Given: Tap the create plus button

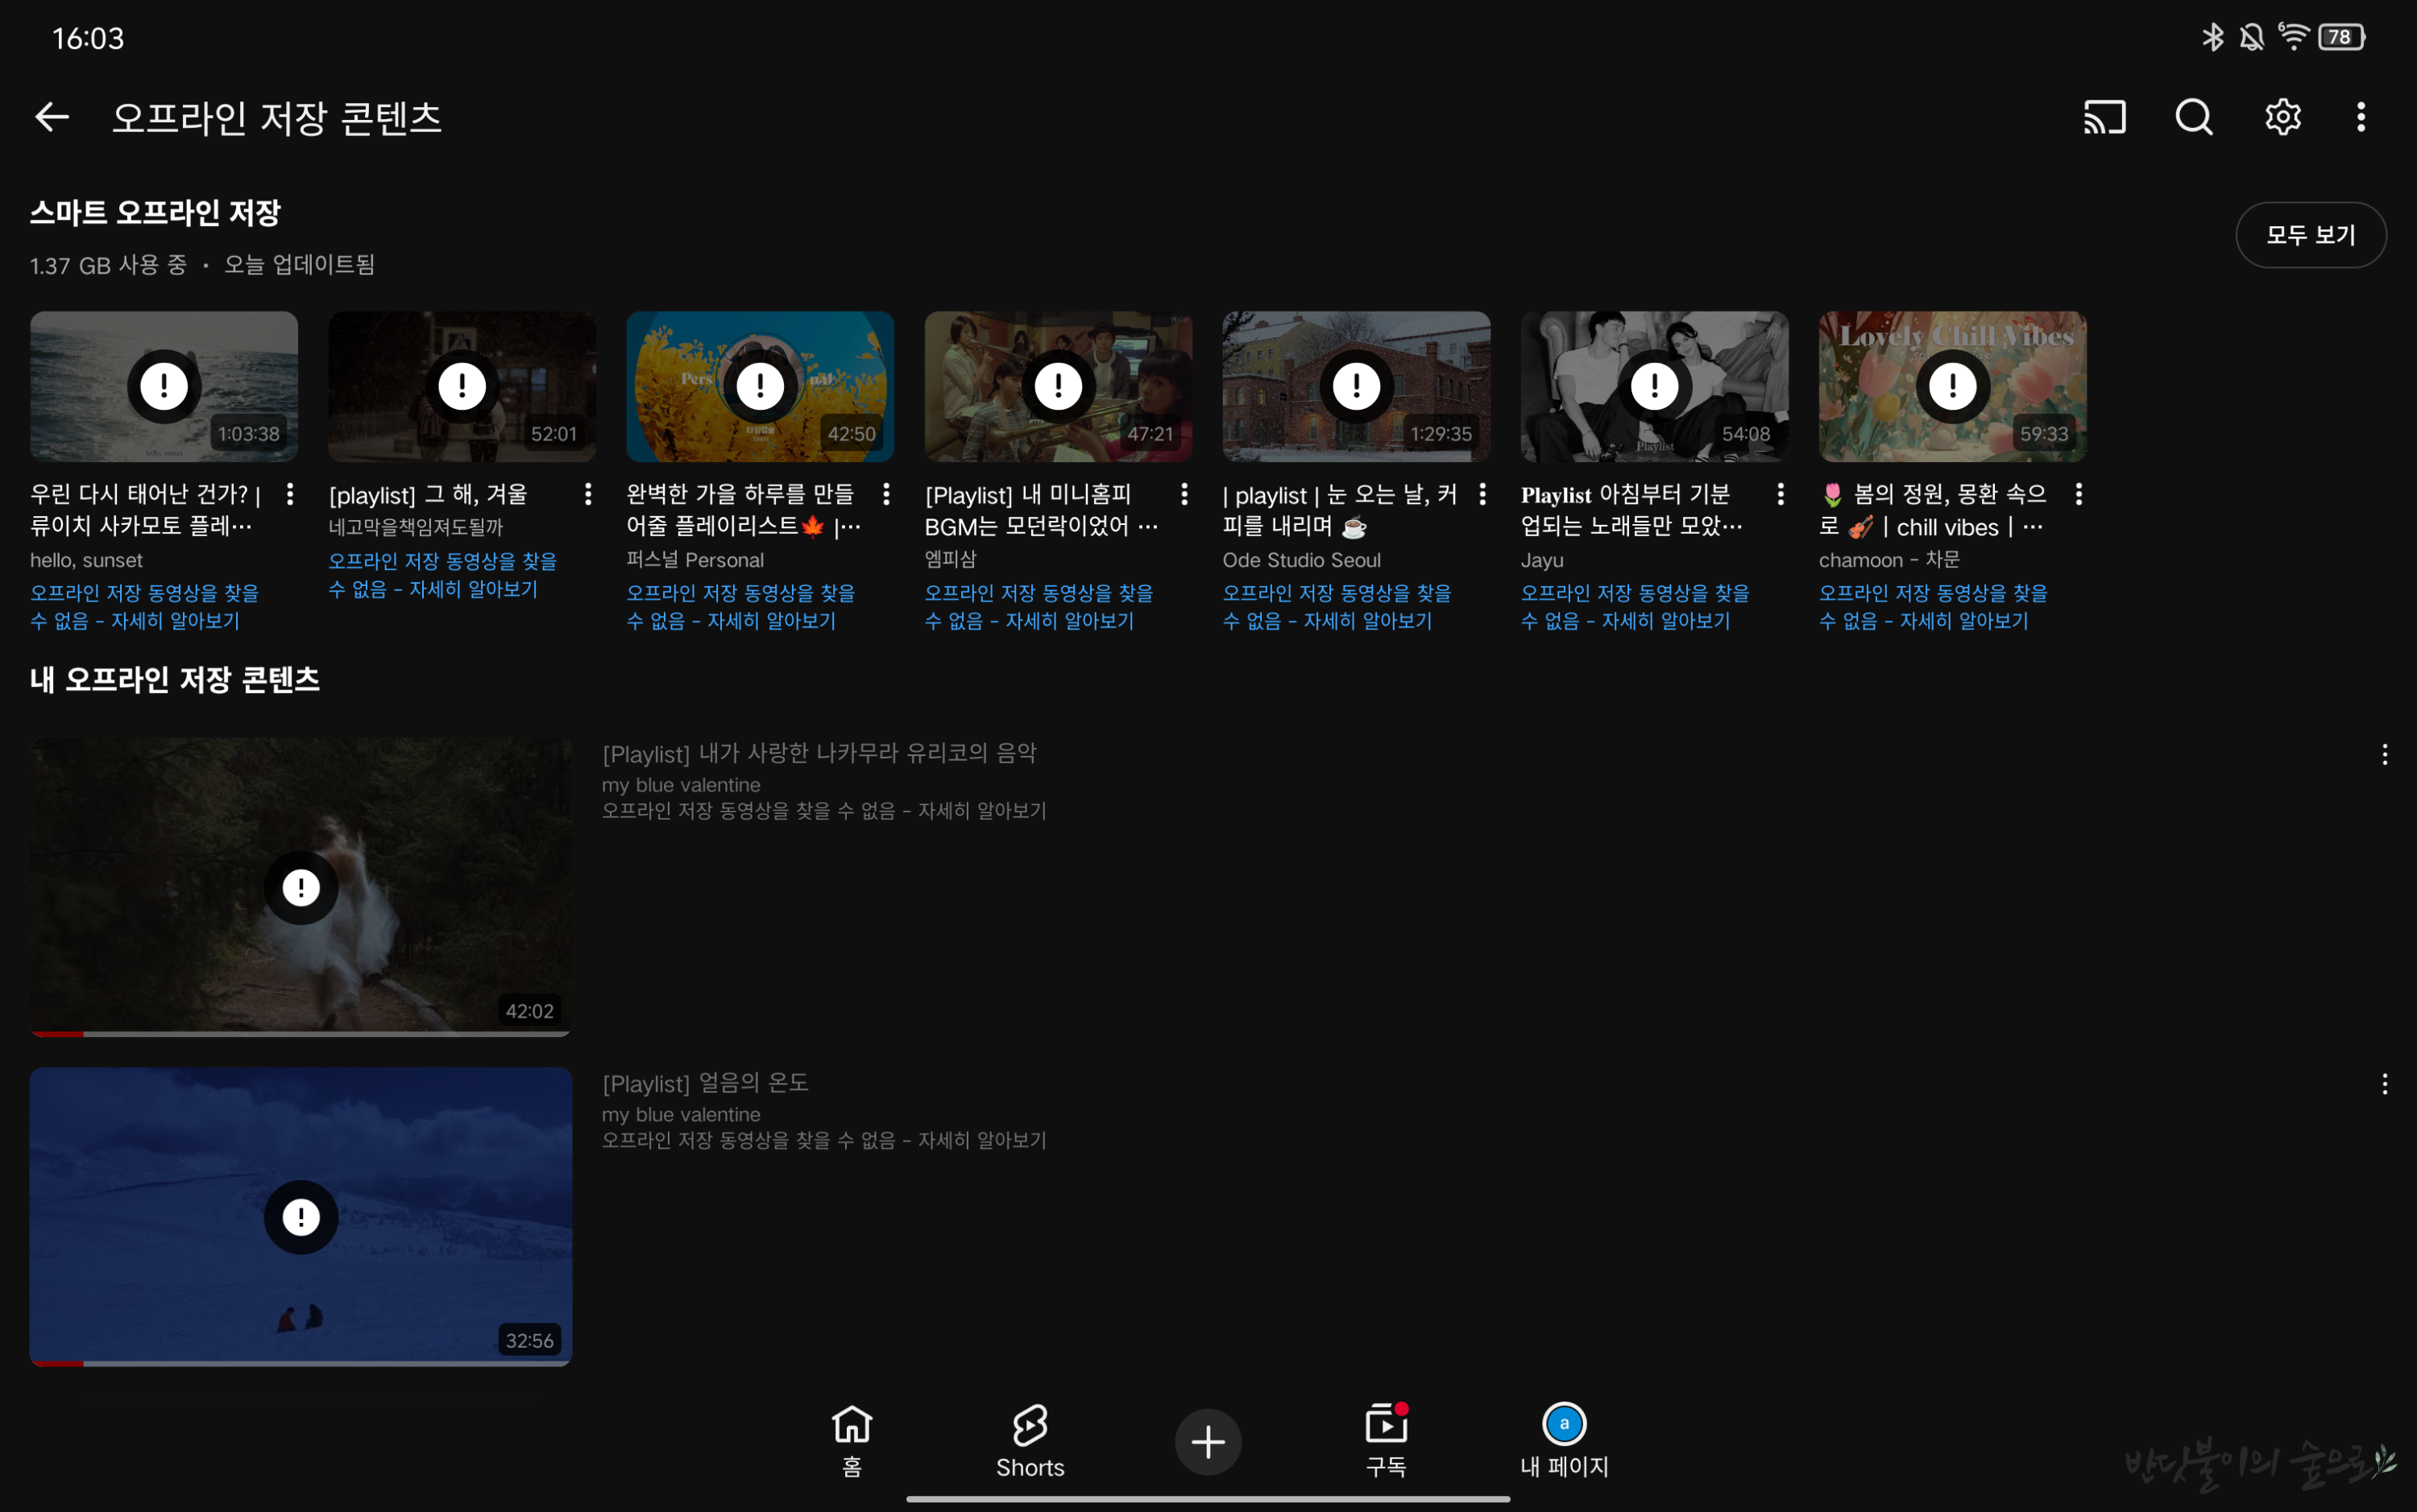Looking at the screenshot, I should coord(1208,1441).
